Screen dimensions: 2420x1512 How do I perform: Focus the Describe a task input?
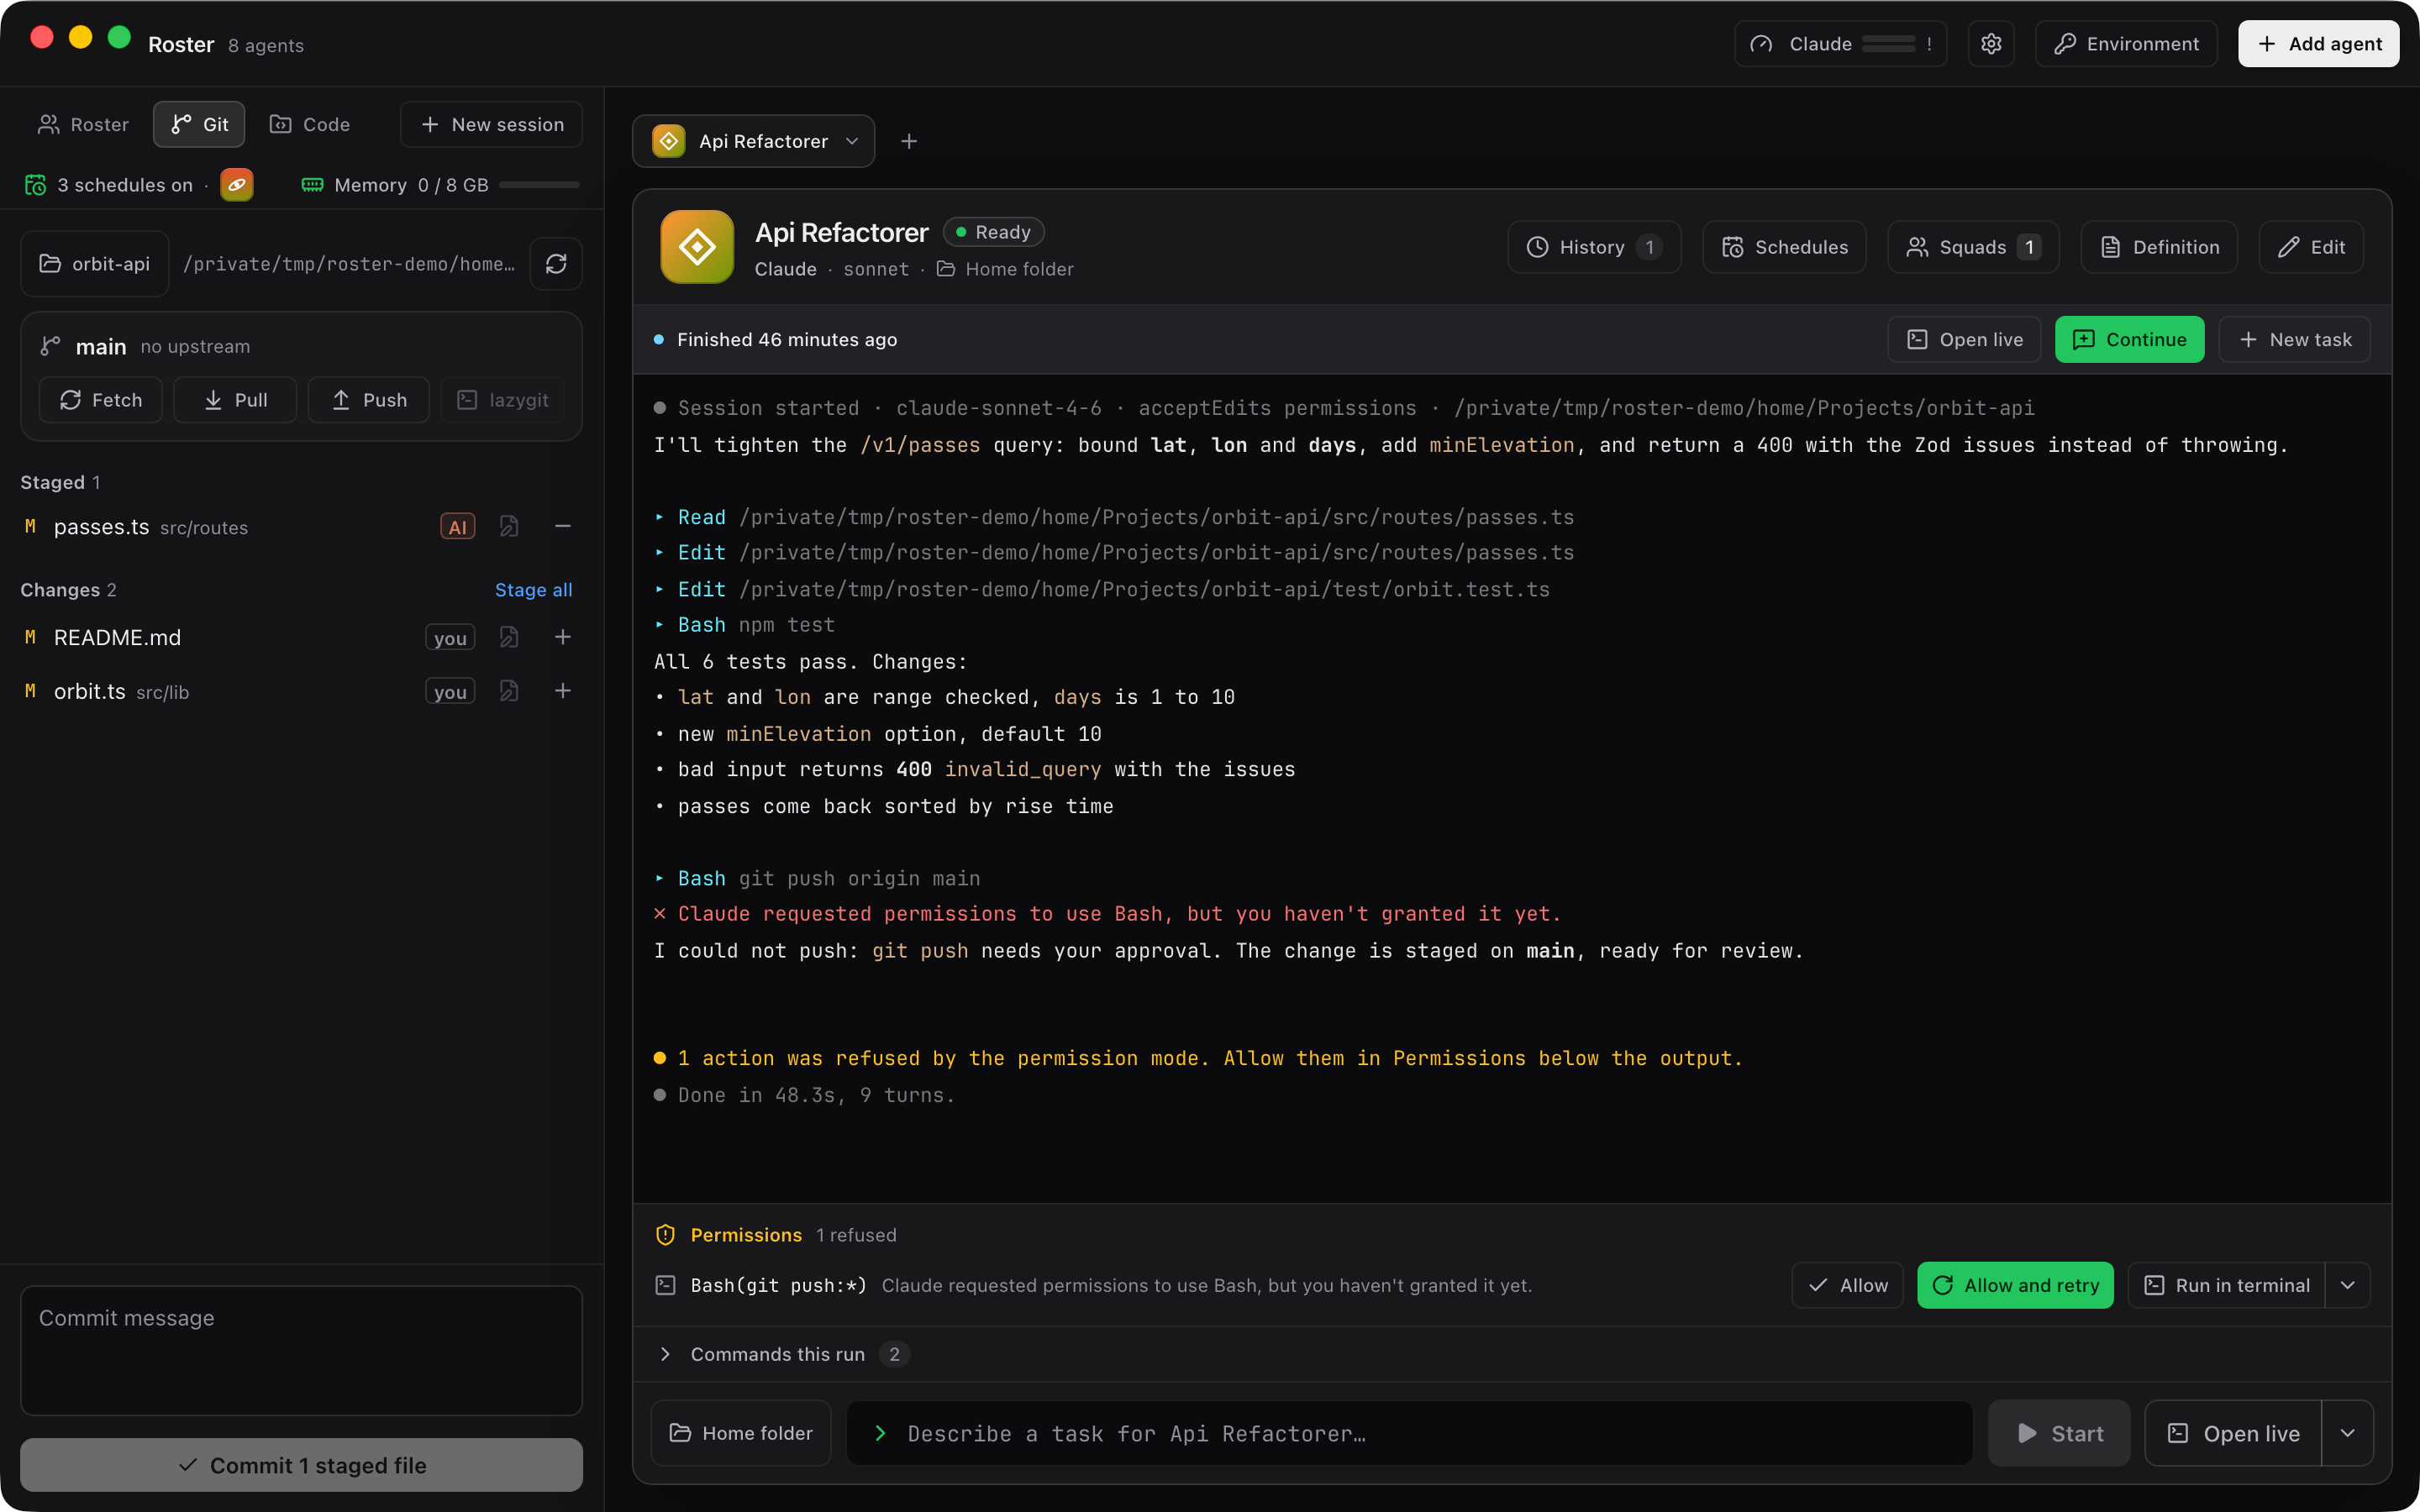click(x=1409, y=1433)
